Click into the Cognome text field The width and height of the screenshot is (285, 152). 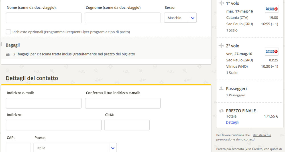click(x=122, y=18)
